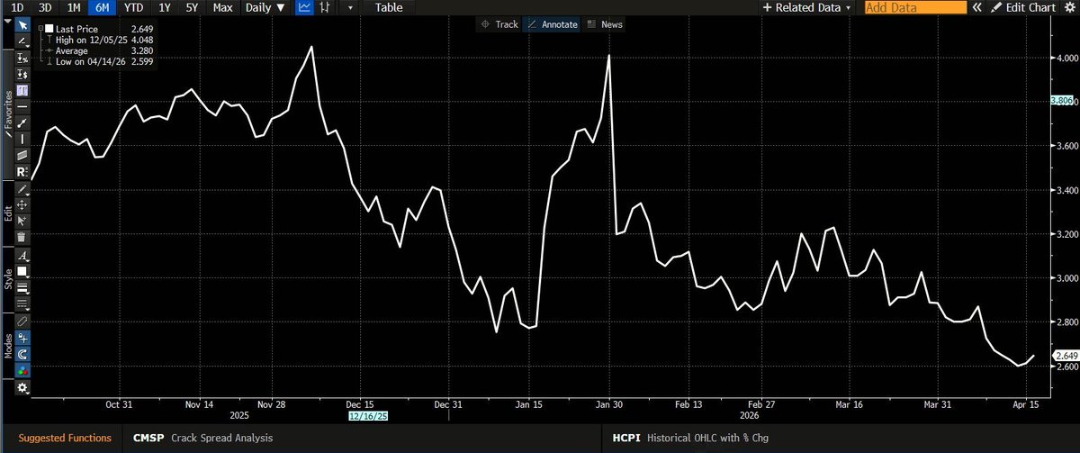Select the ruler measure mode icon
This screenshot has width=1080, height=453.
pyautogui.click(x=22, y=321)
